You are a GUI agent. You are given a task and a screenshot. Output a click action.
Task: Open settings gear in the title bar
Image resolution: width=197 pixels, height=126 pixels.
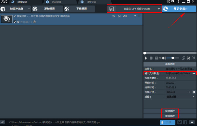point(173,1)
